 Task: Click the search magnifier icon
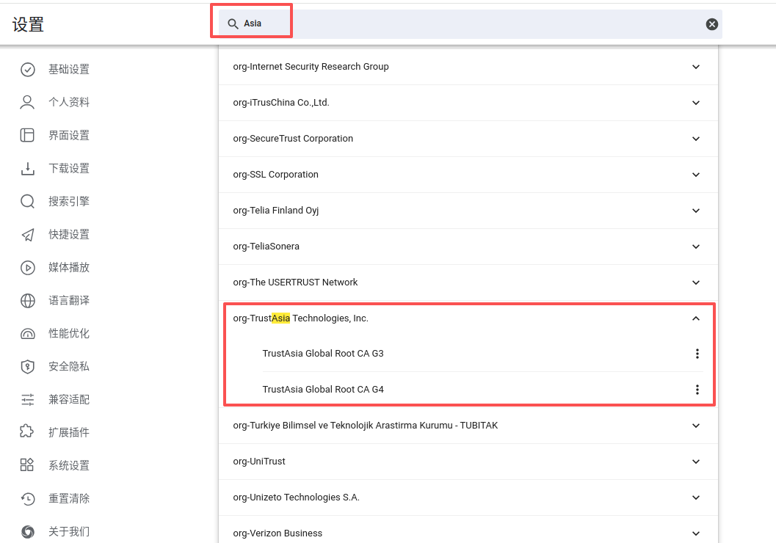(x=233, y=24)
